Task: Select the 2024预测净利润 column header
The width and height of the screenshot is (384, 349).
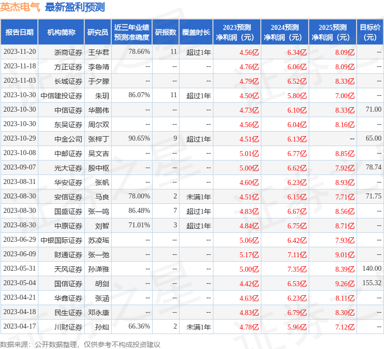Action: 285,32
